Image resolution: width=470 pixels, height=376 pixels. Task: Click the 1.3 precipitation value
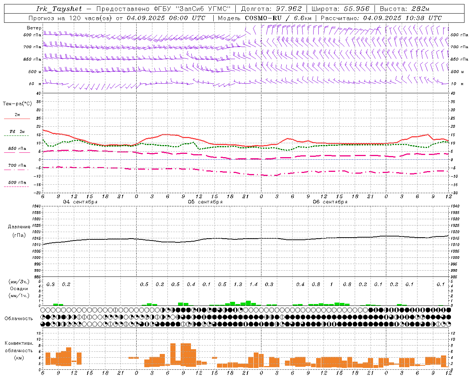238,284
